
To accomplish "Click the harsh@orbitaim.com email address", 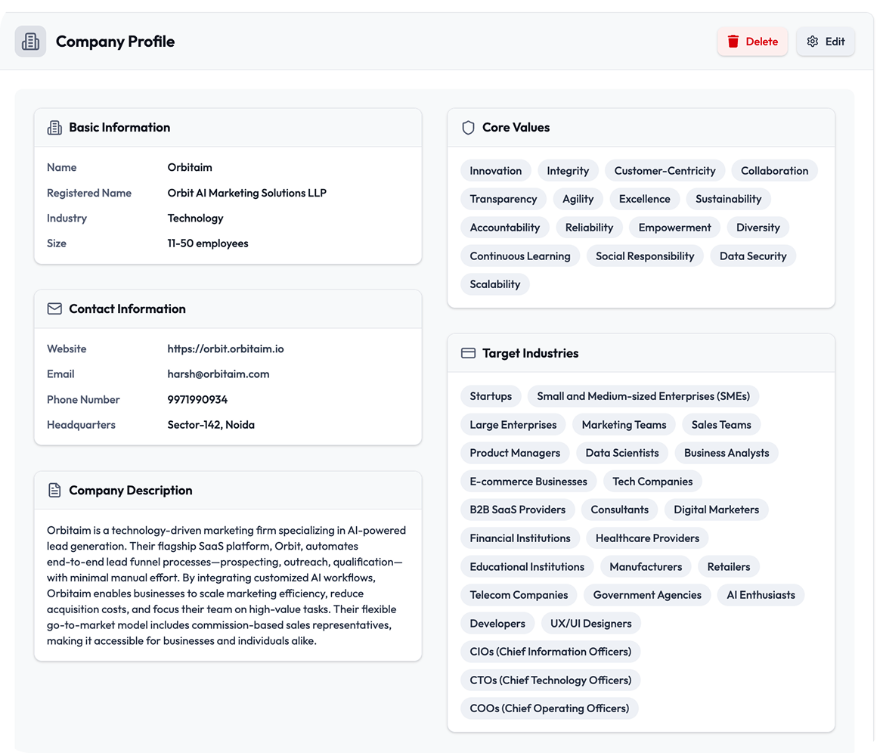I will (218, 374).
